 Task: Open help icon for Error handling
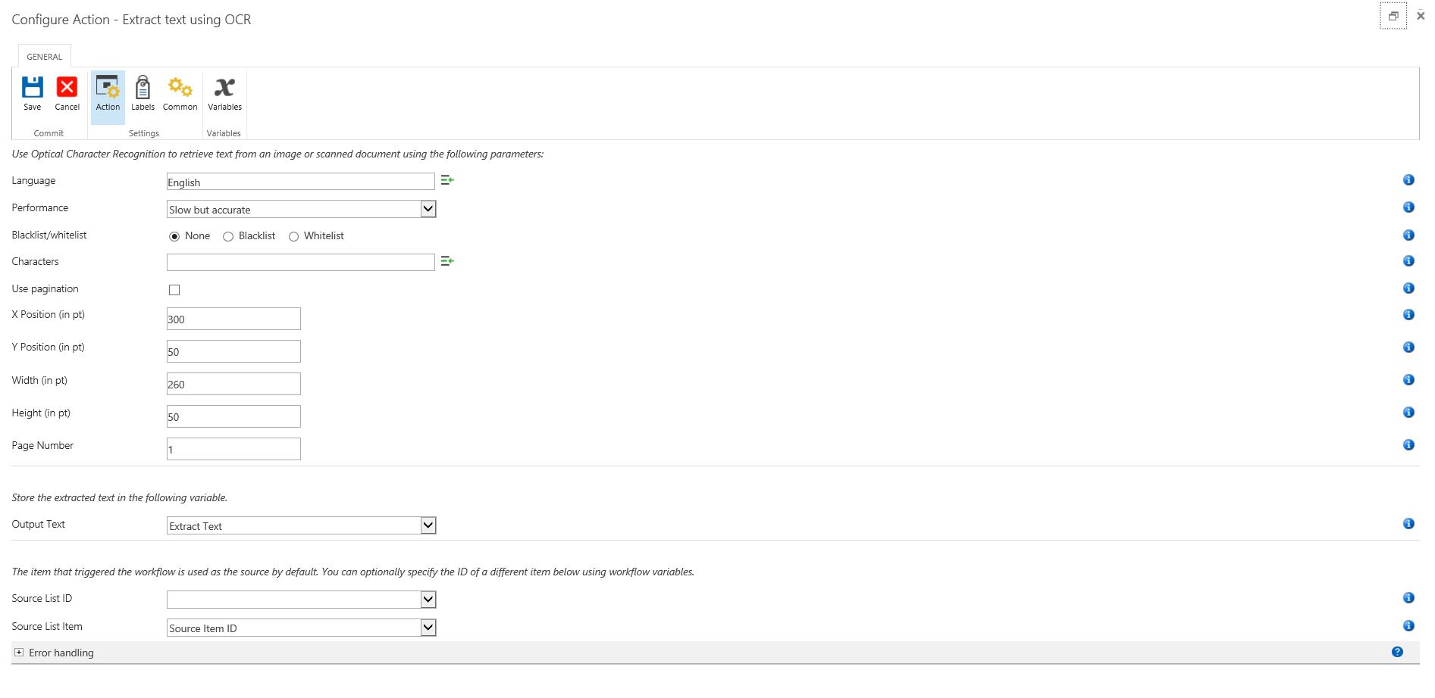[x=1397, y=652]
